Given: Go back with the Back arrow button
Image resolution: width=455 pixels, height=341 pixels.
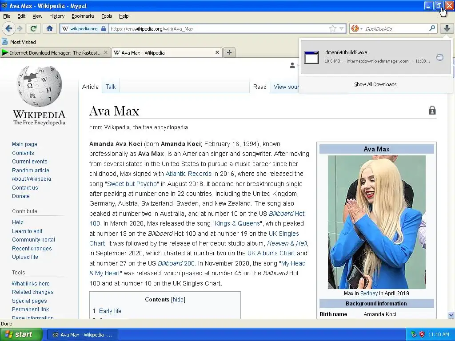Looking at the screenshot, I should tap(8, 28).
